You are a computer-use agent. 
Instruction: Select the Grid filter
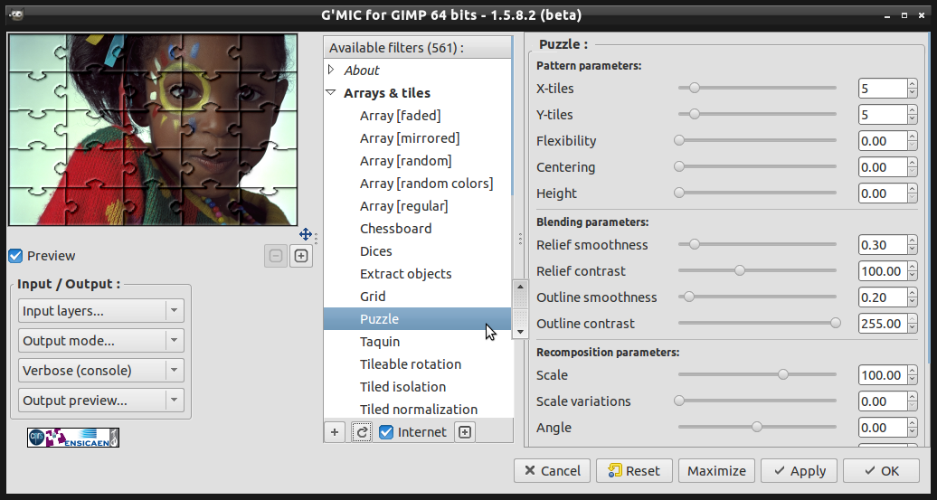[373, 297]
